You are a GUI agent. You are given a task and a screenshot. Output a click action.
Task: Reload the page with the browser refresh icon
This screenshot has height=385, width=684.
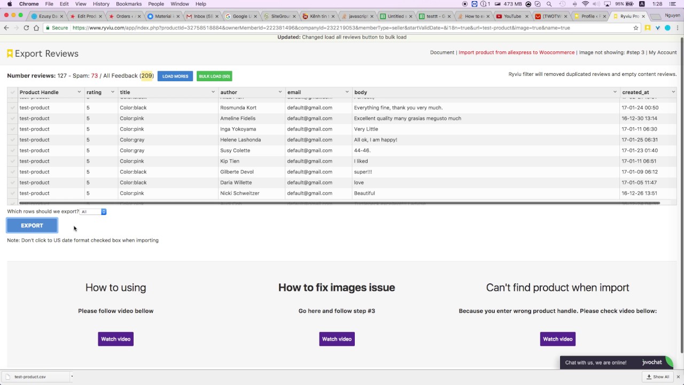pos(26,28)
